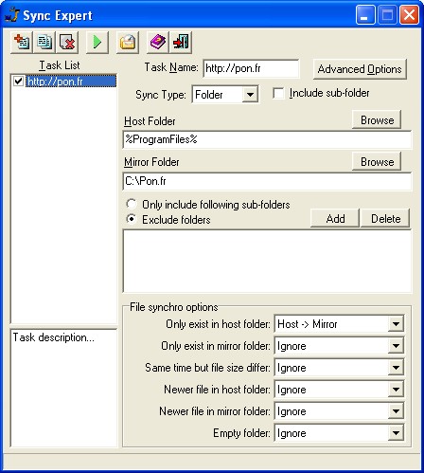The height and width of the screenshot is (473, 424).
Task: Minimize the Sync Expert window
Action: [x=365, y=14]
